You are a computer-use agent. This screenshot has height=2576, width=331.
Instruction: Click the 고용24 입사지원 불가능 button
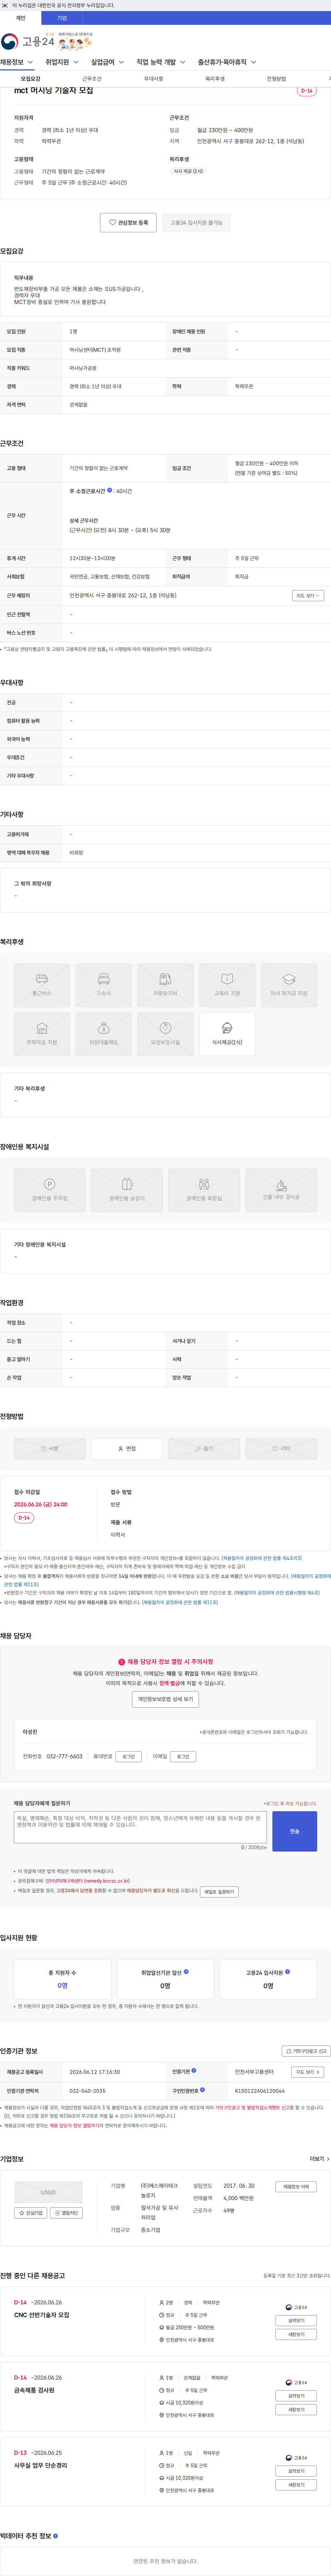(196, 223)
